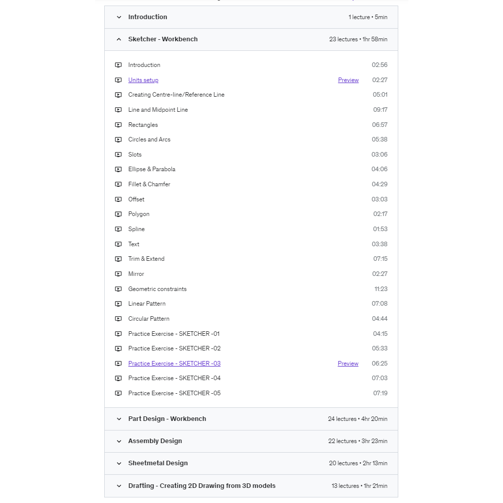503x503 pixels.
Task: Click Preview for Practice Exercise SKETCHER -03
Action: (348, 364)
